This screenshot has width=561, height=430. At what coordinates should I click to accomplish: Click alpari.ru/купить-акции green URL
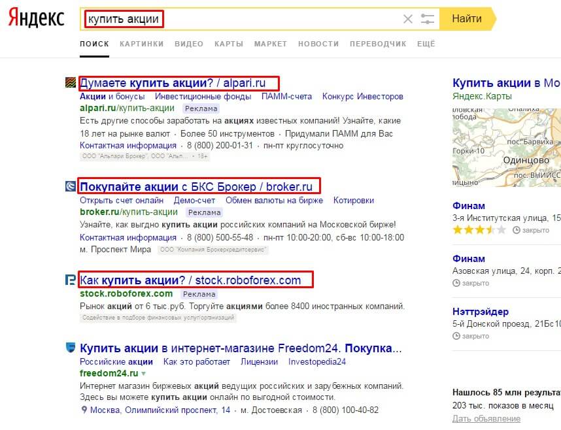click(127, 108)
